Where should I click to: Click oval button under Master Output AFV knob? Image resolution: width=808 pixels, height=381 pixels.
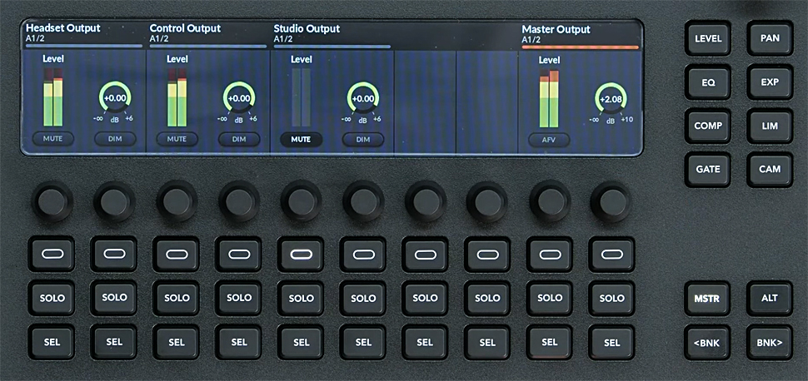coord(549,255)
